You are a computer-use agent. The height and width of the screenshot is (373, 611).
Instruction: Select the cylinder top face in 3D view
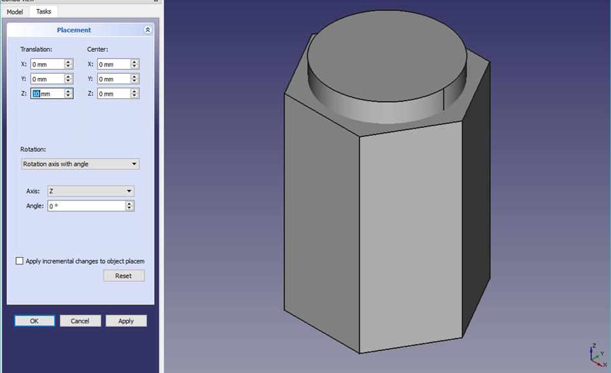pyautogui.click(x=387, y=56)
